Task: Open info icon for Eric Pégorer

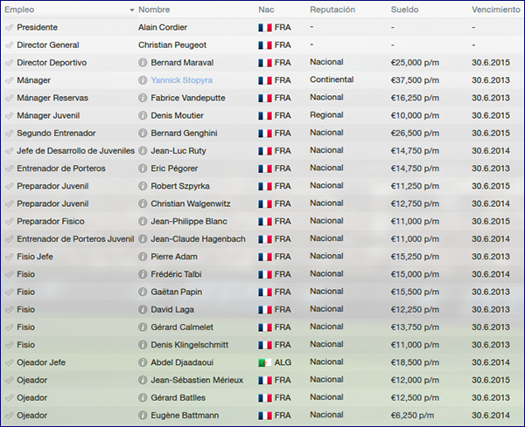Action: pyautogui.click(x=143, y=169)
